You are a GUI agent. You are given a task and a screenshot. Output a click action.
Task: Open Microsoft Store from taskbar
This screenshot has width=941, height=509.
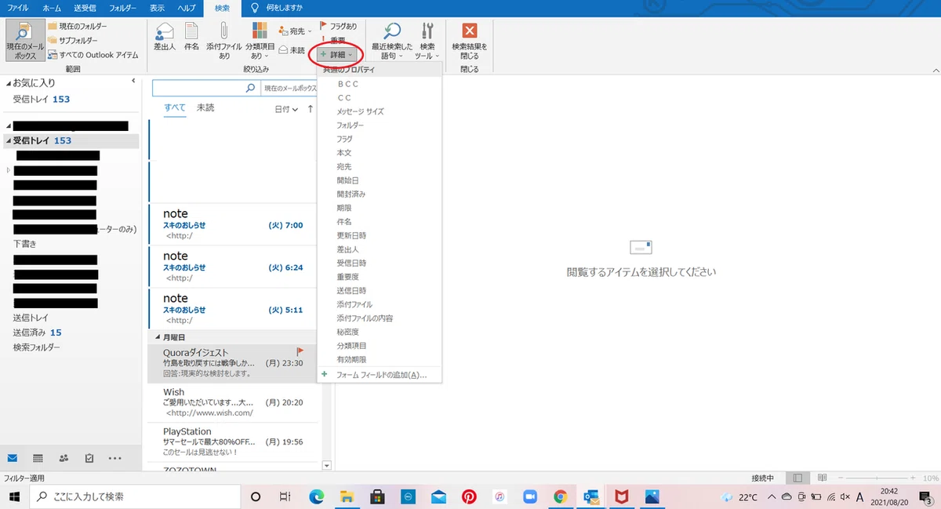(x=377, y=496)
